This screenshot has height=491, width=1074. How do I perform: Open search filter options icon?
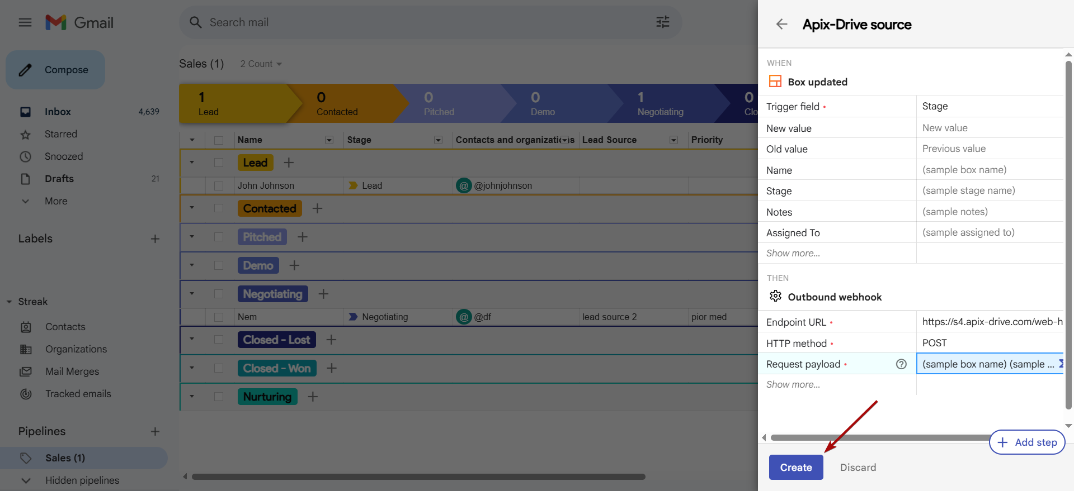663,22
